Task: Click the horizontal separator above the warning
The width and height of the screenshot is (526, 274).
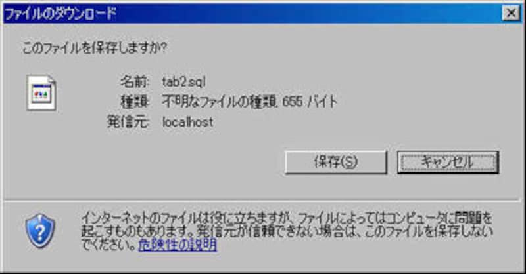Action: [x=262, y=201]
